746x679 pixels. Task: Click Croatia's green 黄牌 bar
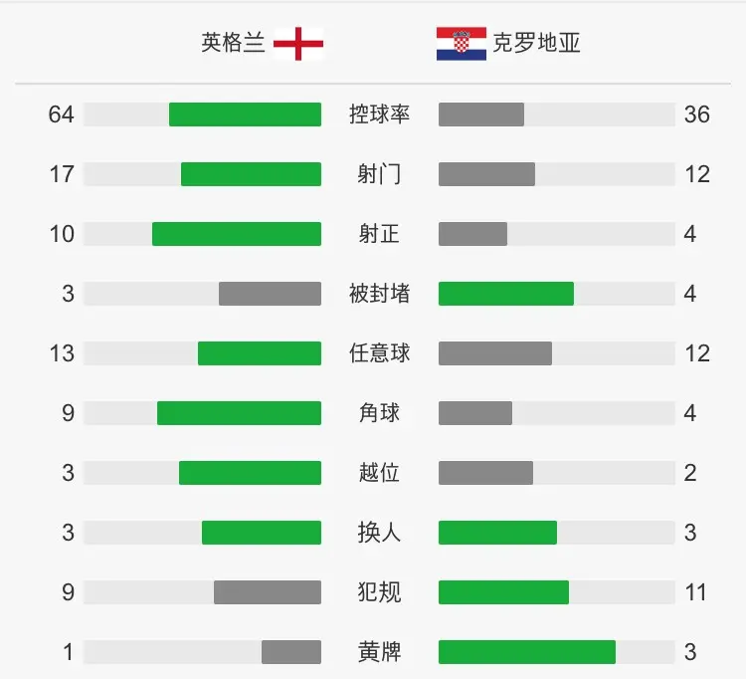point(527,652)
